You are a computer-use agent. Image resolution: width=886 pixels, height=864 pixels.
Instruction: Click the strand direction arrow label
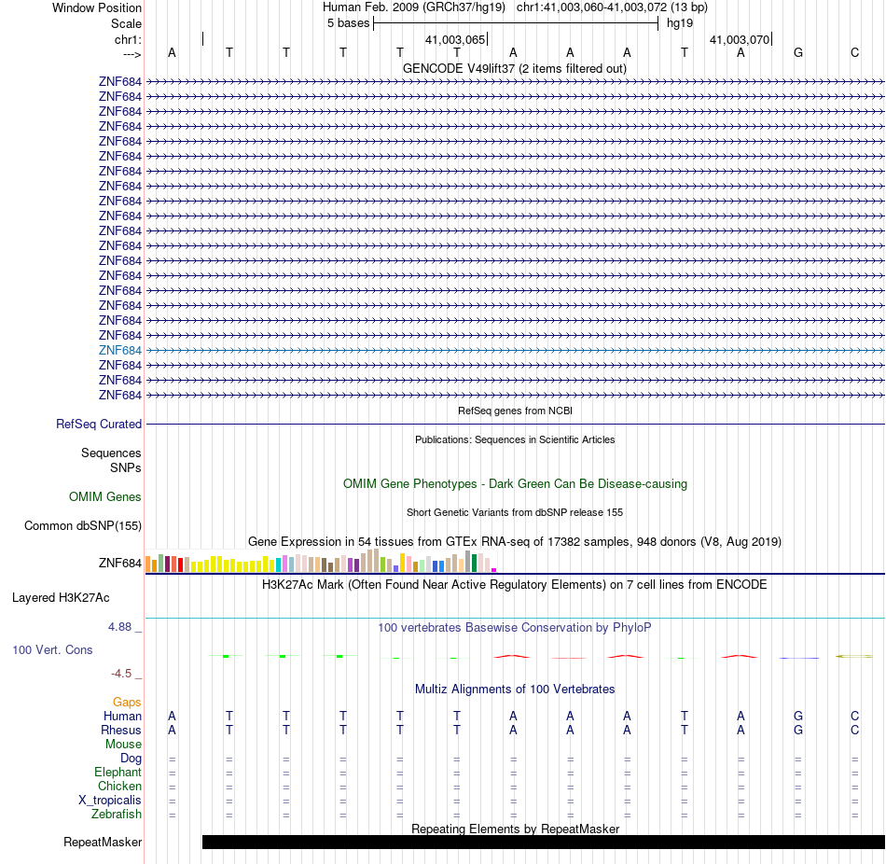coord(132,54)
